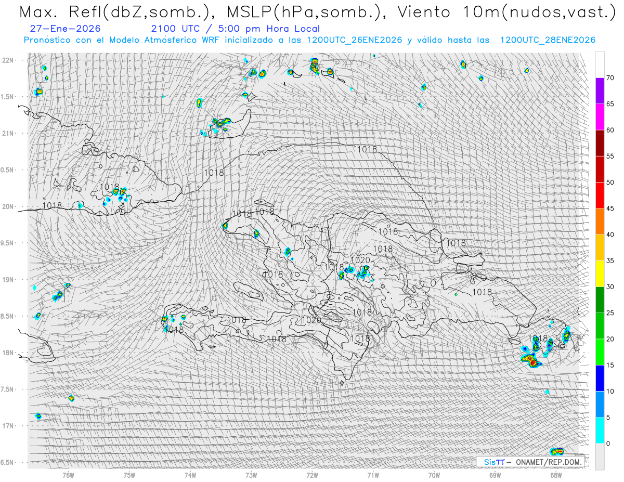624x482 pixels.
Task: Click the color bar label '55'
Action: tap(610, 157)
